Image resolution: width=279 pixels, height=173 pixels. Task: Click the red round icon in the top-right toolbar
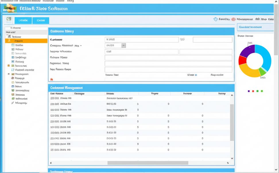pyautogui.click(x=233, y=19)
